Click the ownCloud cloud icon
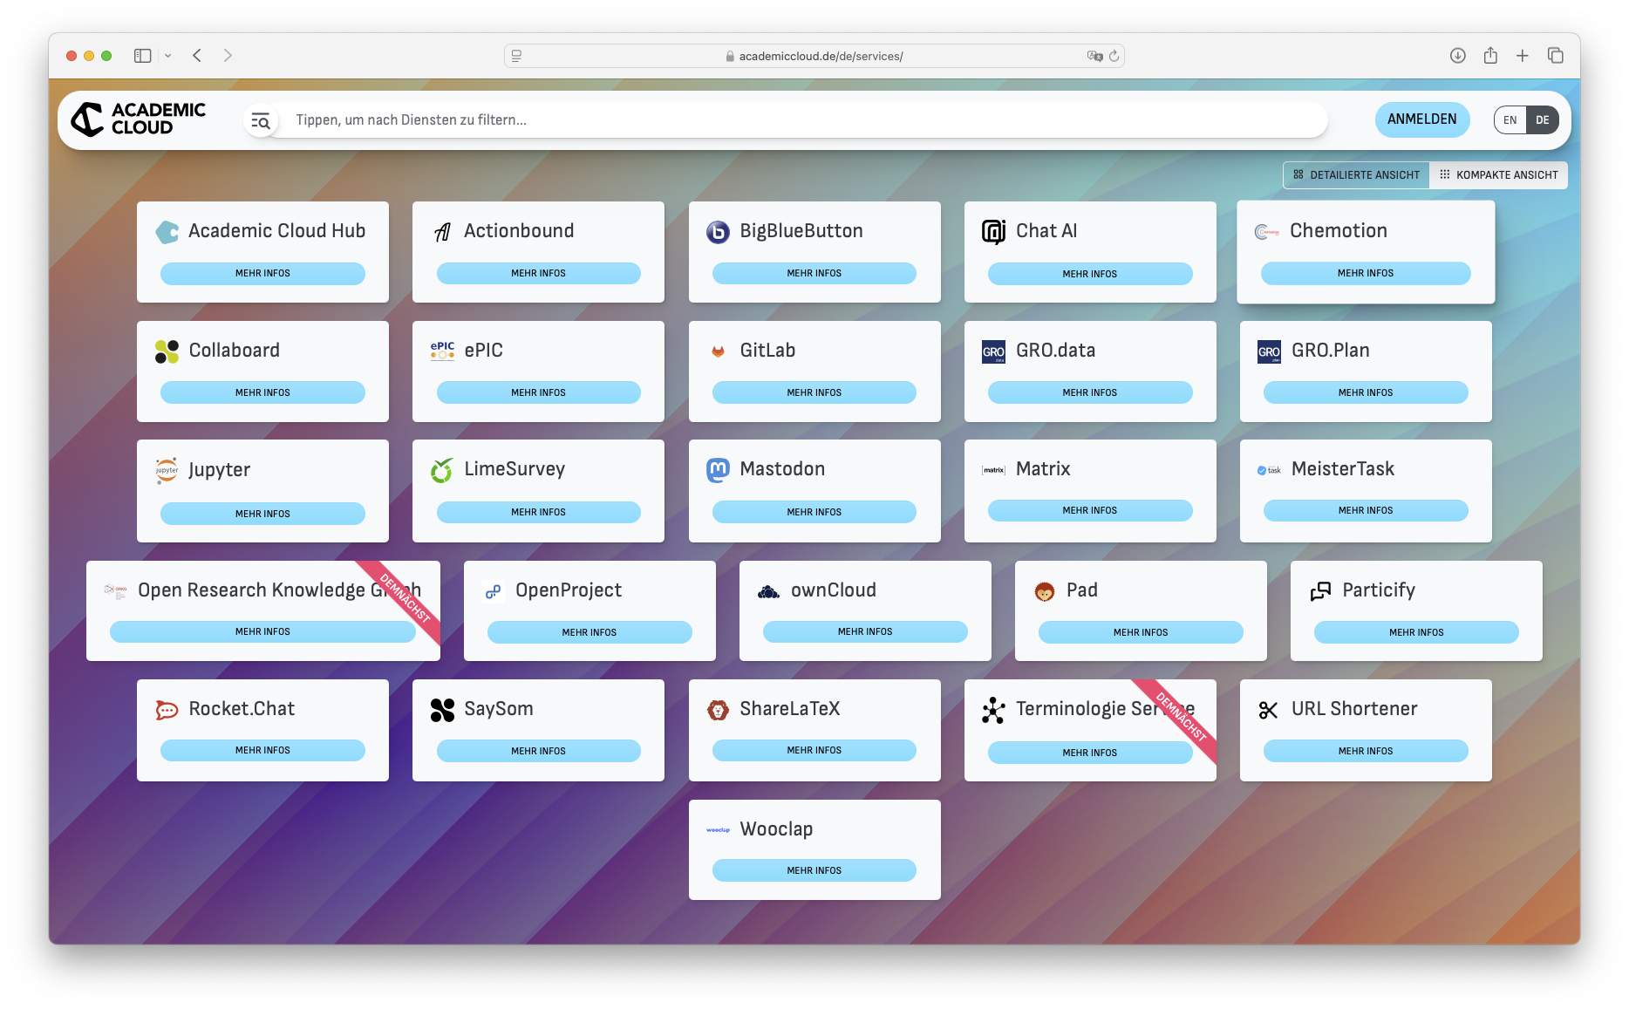 pos(770,590)
